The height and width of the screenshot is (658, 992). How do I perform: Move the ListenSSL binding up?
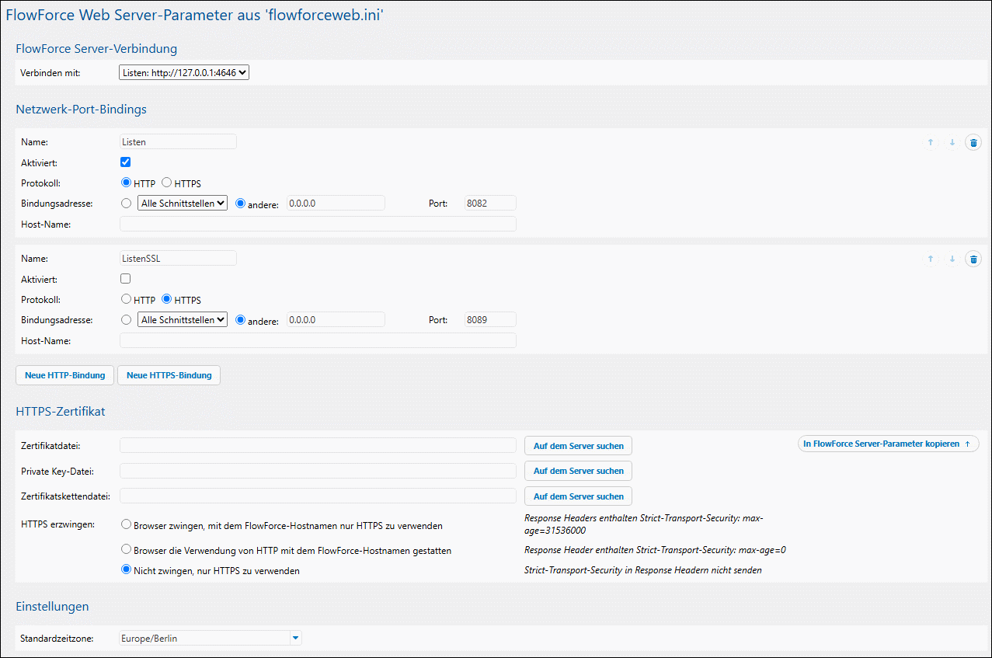931,259
